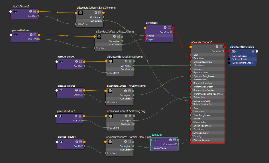Toggle solo on Base_Color.png file node
This screenshot has height=163, width=269.
point(96,13)
